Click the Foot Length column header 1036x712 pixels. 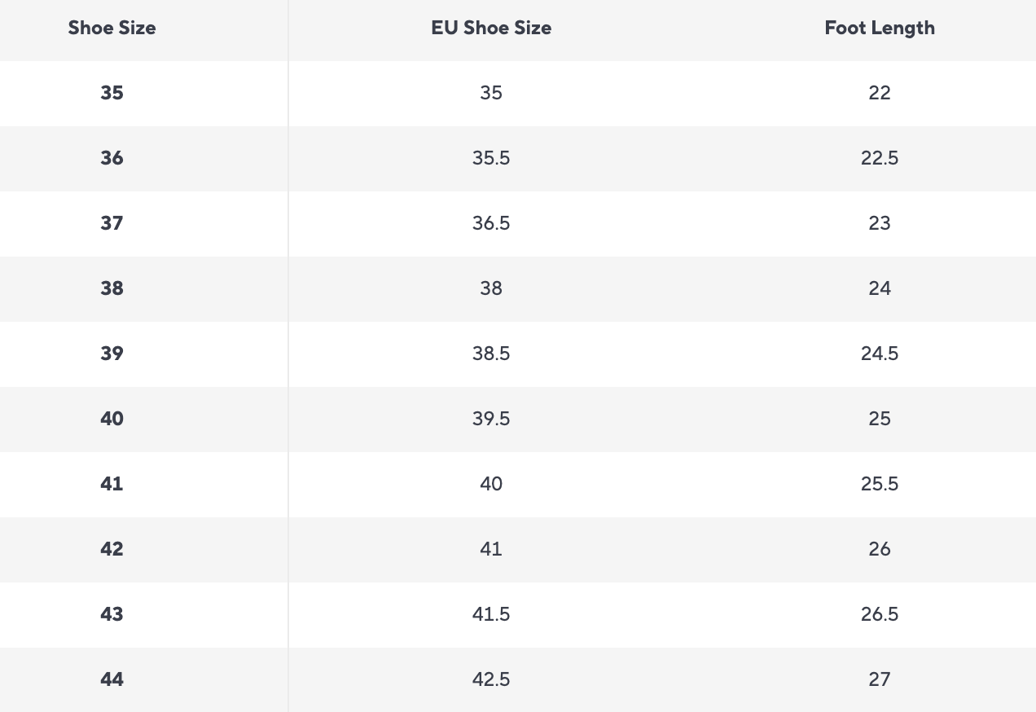(x=880, y=28)
